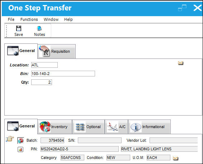Select the upper General tab

click(21, 51)
